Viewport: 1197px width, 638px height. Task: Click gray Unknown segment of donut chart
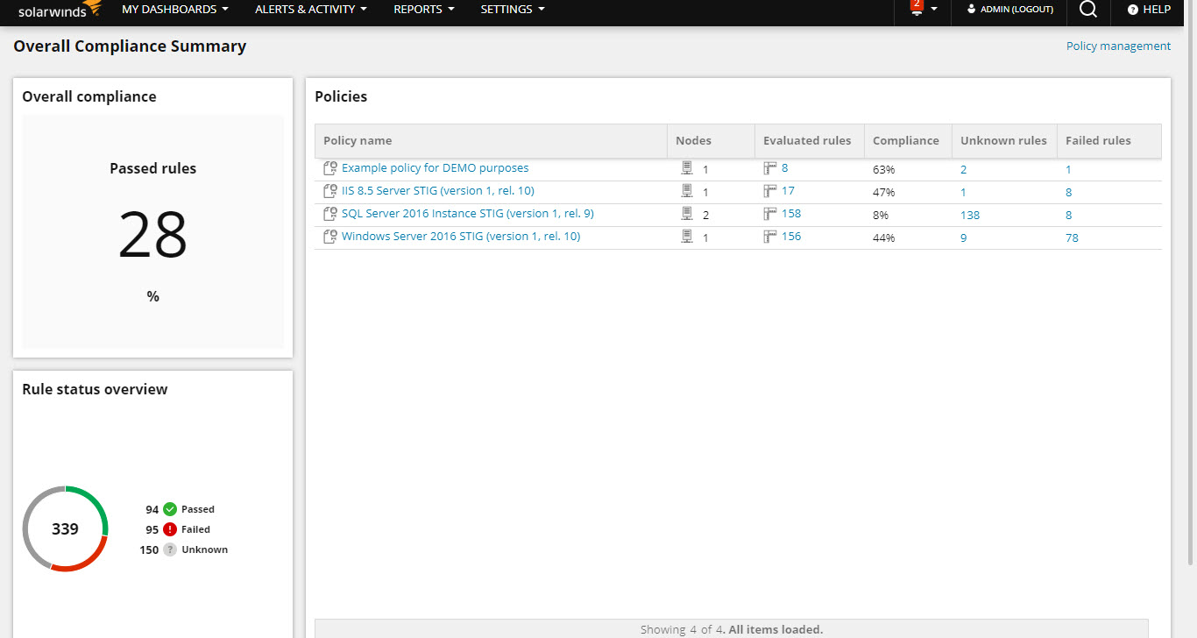pos(29,515)
